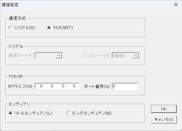Open the 通信ポート(P) dropdown
This screenshot has height=131, width=182.
click(59, 56)
